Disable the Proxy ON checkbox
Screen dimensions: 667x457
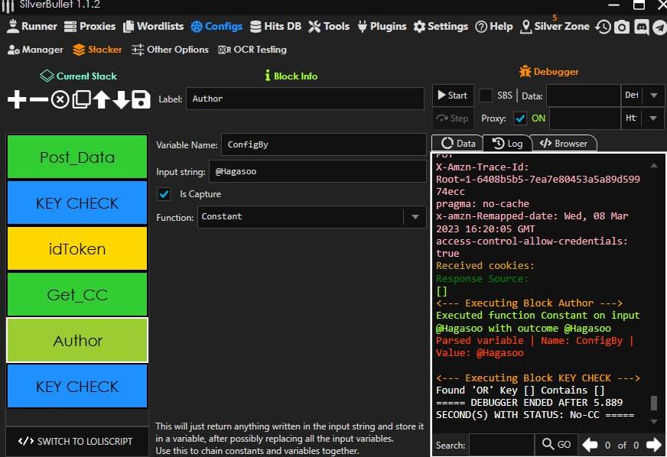point(520,118)
